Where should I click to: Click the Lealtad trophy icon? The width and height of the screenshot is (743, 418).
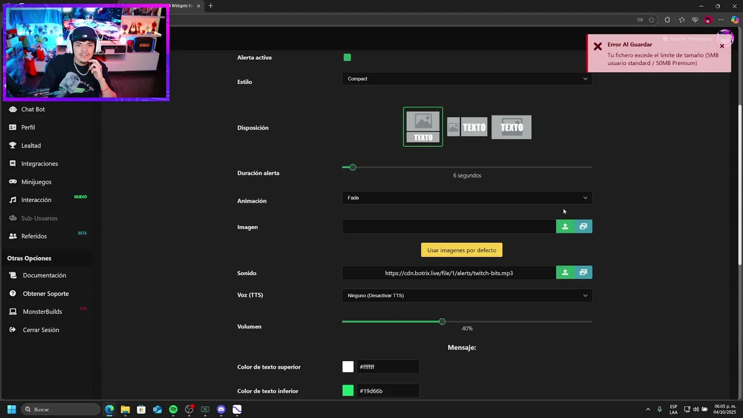13,145
